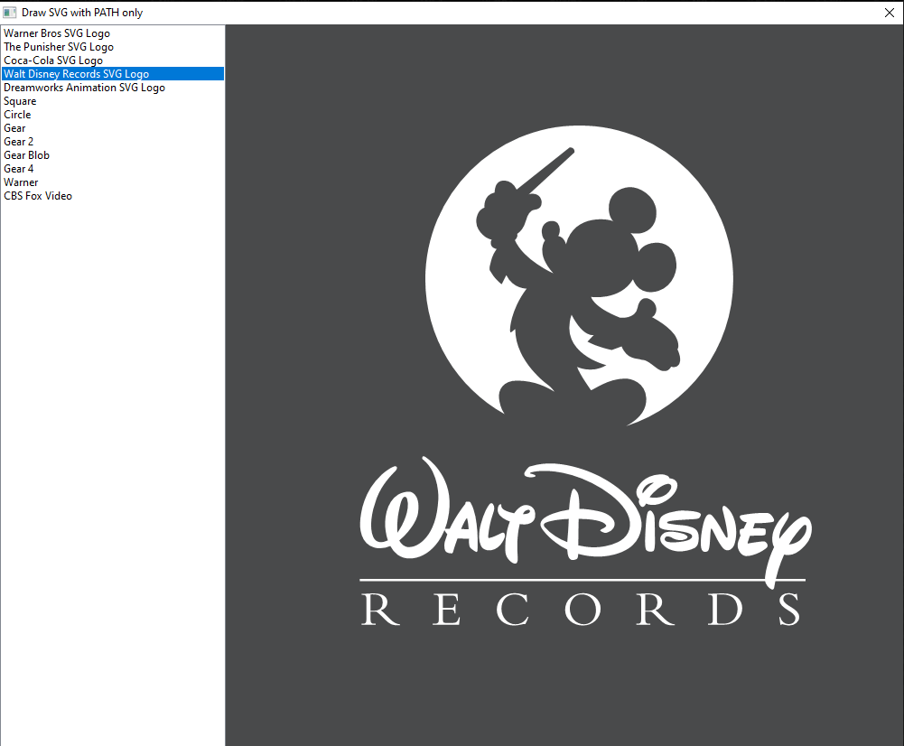This screenshot has height=746, width=904.
Task: Select the Circle list item
Action: click(x=112, y=115)
